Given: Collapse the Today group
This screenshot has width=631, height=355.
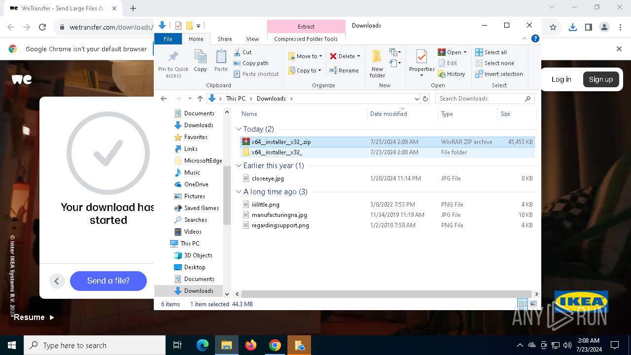Looking at the screenshot, I should 239,129.
